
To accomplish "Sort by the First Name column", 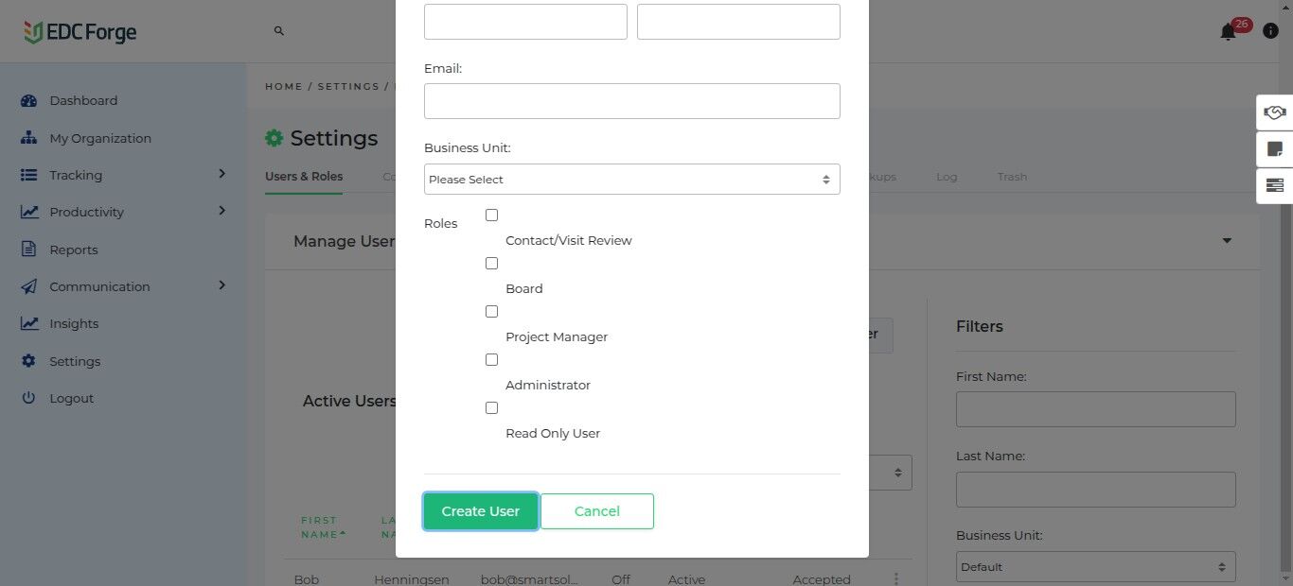I will [321, 527].
